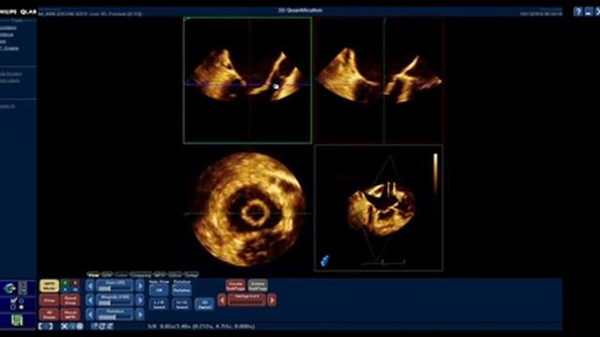Click the red subpage selector field
The width and height of the screenshot is (600, 337).
247,300
